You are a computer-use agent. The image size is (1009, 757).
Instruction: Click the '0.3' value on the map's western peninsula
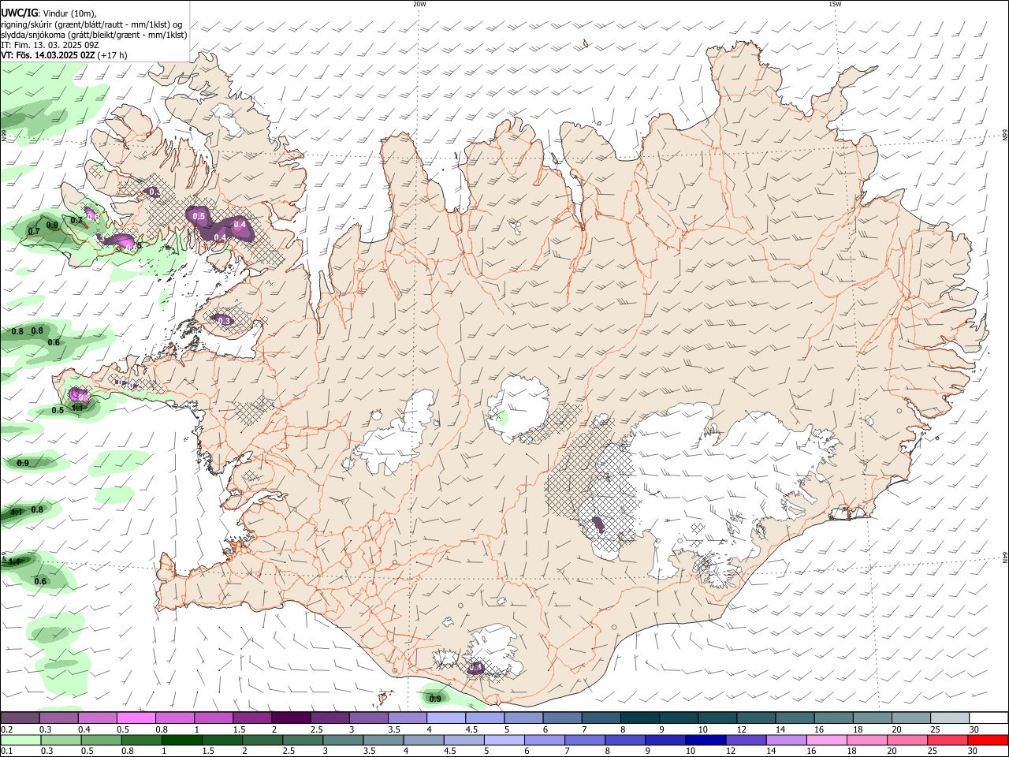(x=224, y=321)
